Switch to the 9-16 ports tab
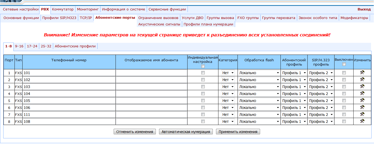Screen dimensions: 374x148 19,46
